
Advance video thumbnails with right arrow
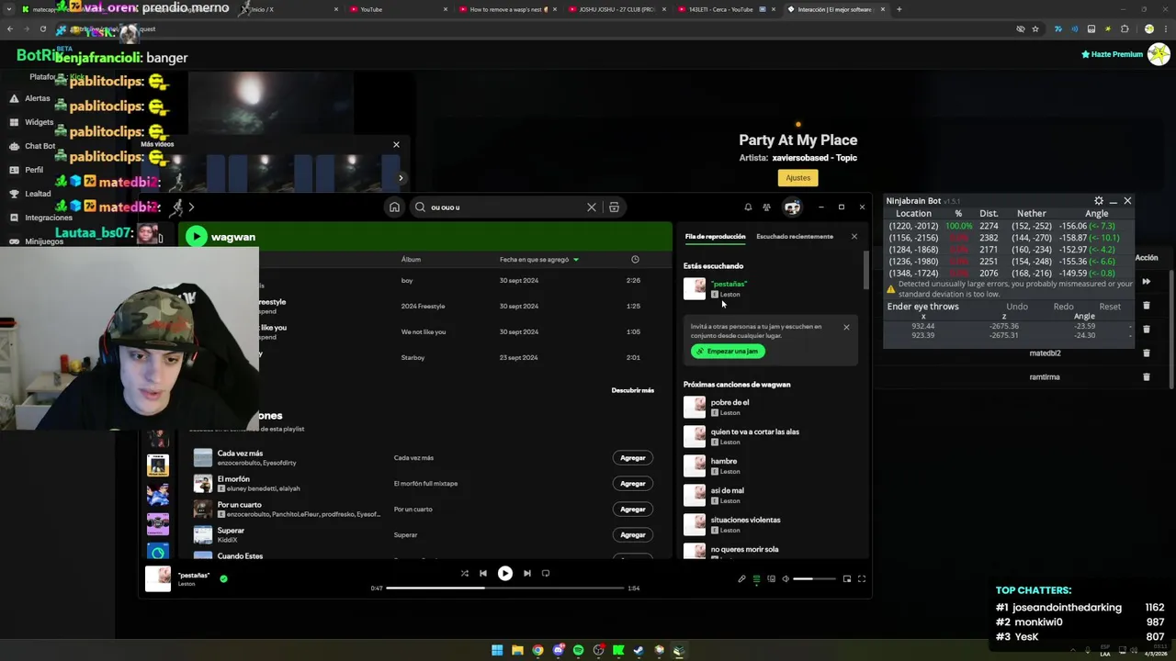[x=400, y=178]
